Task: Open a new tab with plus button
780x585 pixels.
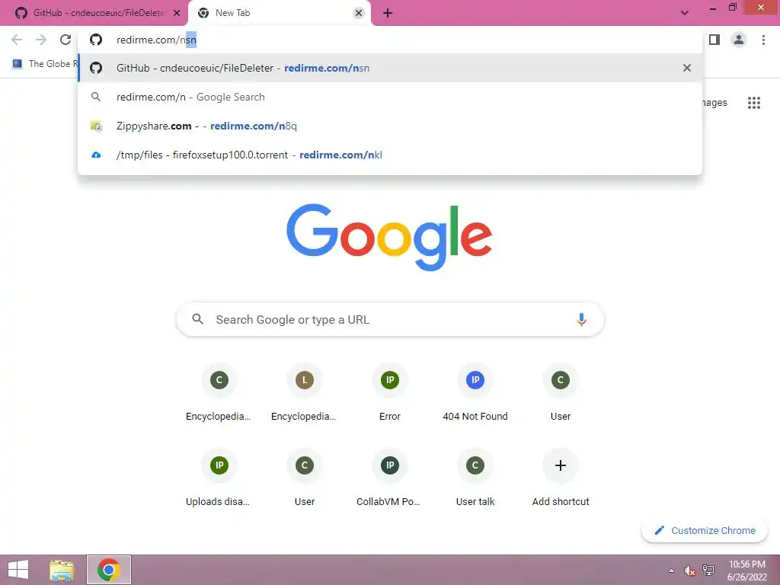Action: click(388, 13)
